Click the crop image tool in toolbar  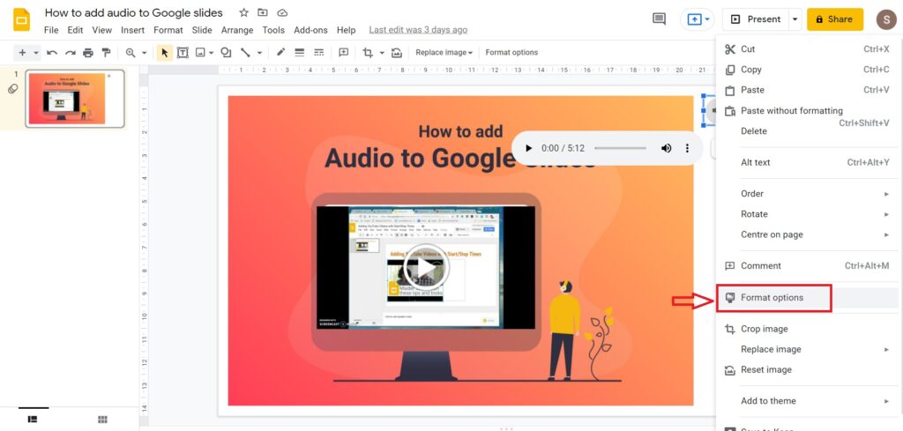click(x=368, y=52)
